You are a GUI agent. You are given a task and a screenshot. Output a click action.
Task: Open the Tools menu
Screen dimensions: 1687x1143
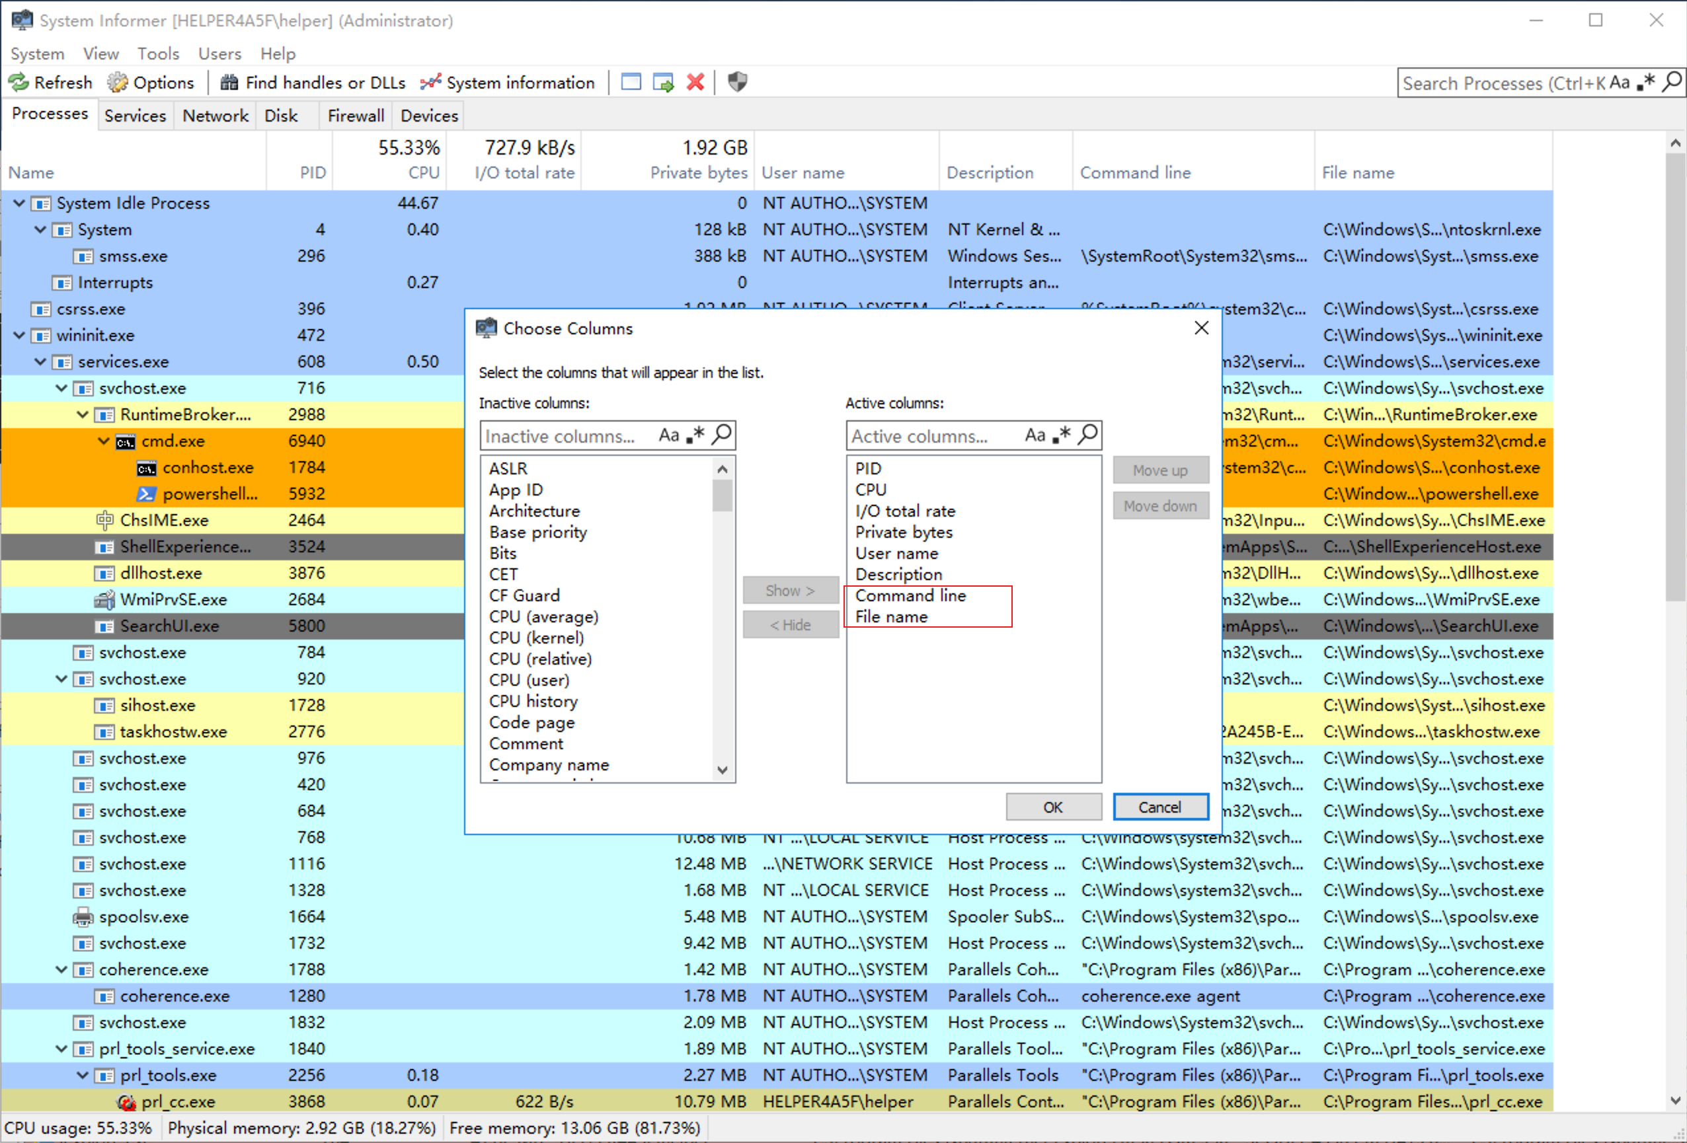coord(157,54)
